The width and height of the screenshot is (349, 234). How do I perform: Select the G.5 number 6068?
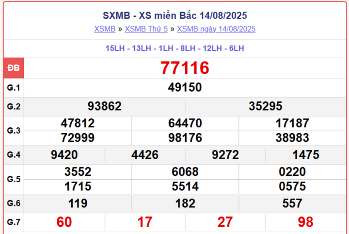click(x=185, y=172)
